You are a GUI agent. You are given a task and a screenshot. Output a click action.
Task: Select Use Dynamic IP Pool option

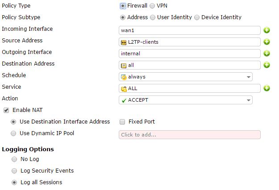[x=13, y=133]
